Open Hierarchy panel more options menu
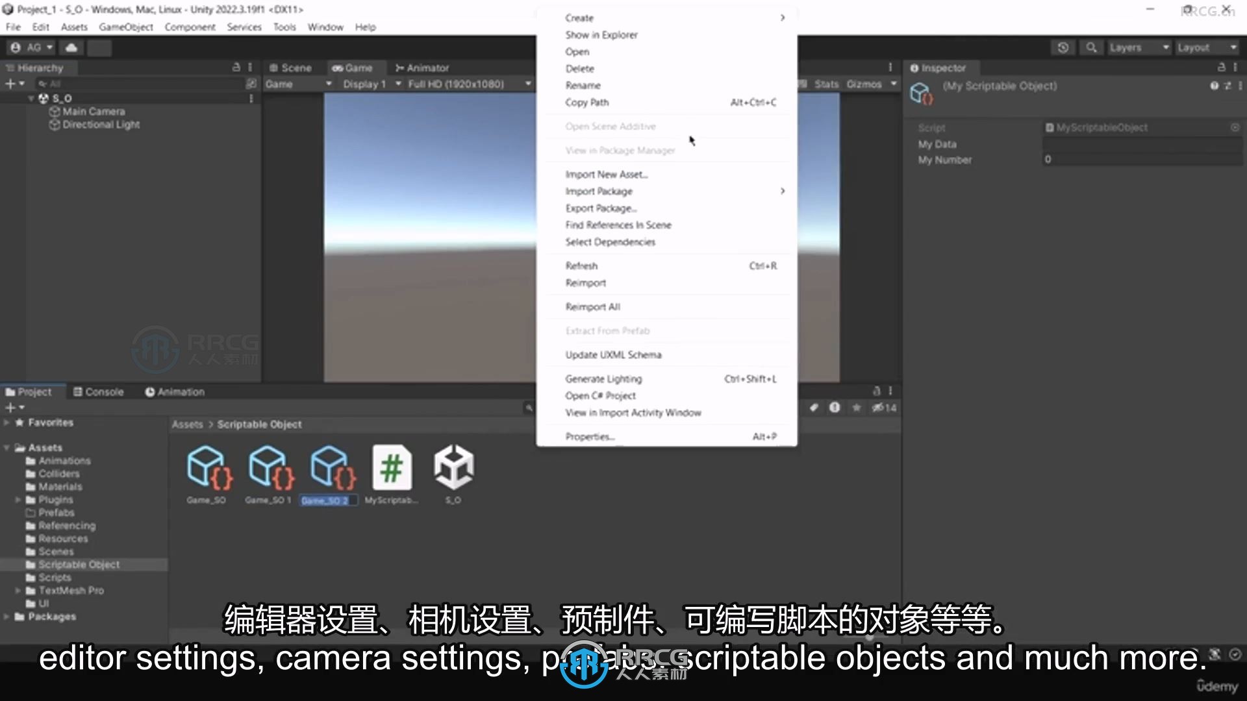This screenshot has height=701, width=1247. click(x=250, y=68)
